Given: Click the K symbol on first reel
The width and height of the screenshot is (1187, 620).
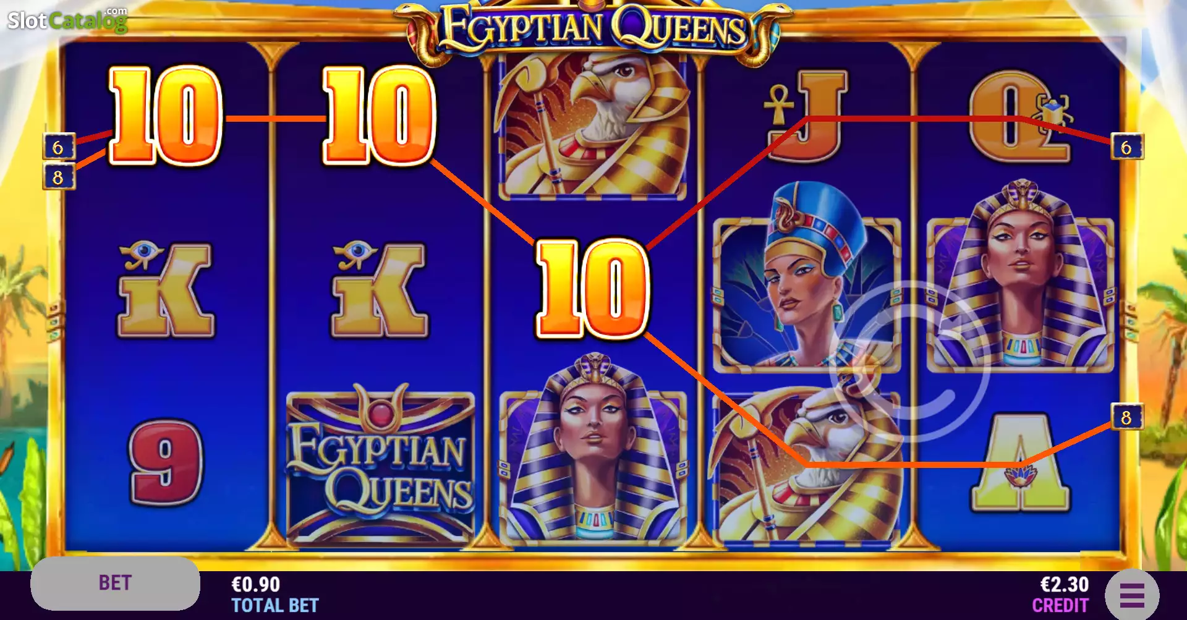Looking at the screenshot, I should [166, 289].
